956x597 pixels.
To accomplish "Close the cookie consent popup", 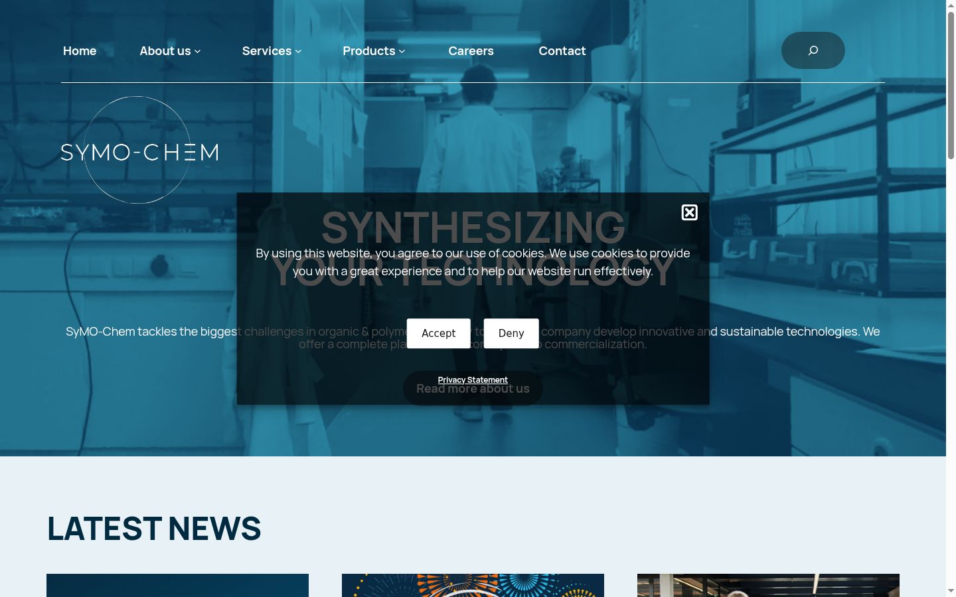I will click(x=690, y=212).
